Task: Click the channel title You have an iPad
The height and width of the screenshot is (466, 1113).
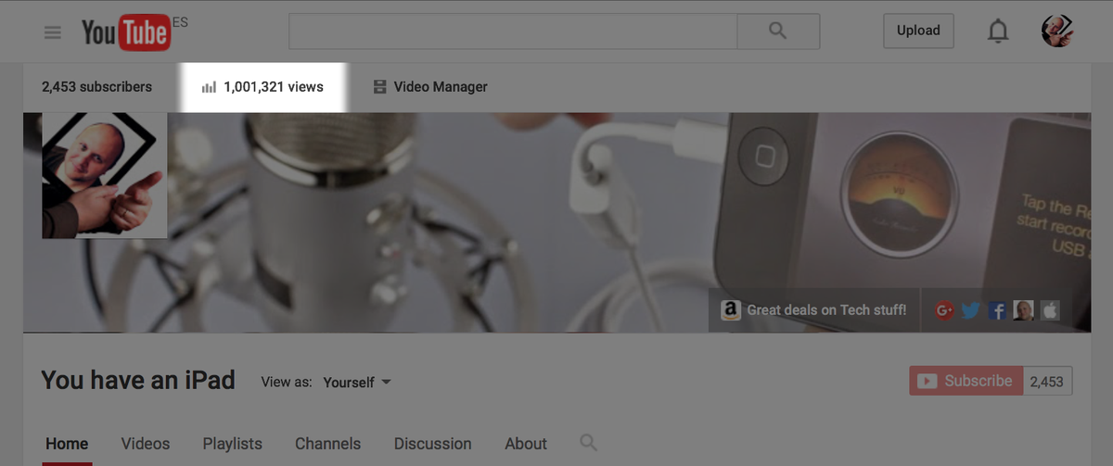Action: 138,380
